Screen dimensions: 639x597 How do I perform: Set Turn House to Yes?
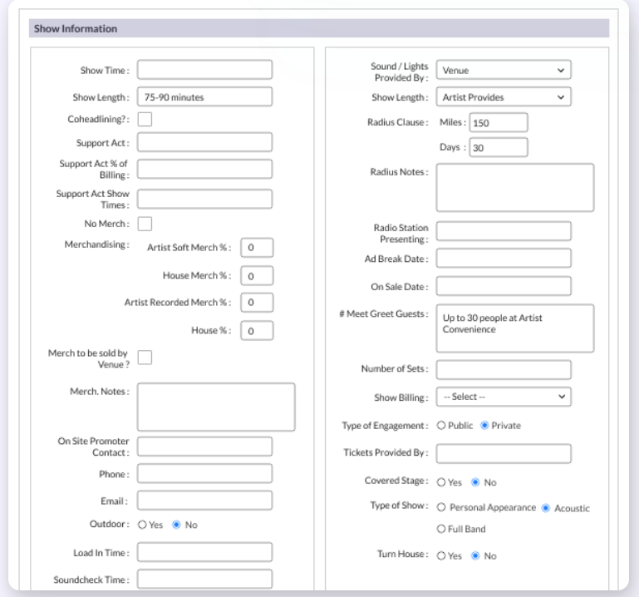[x=441, y=555]
